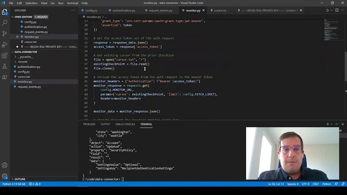Open authentication.py in the data-connector tree
Viewport: 347px width, 195px height.
point(29,67)
